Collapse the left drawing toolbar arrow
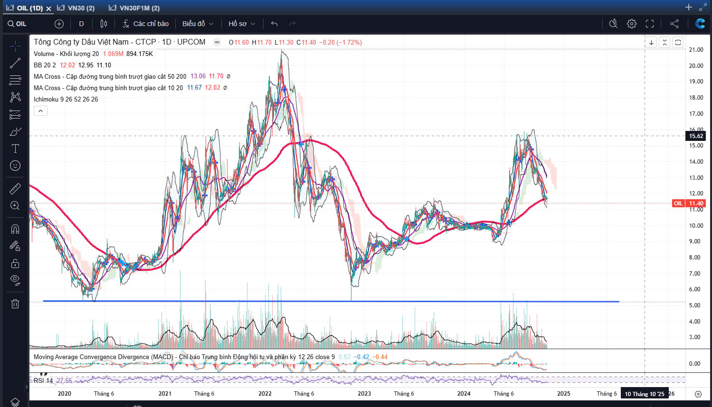Viewport: 712px width, 407px height. (x=27, y=387)
